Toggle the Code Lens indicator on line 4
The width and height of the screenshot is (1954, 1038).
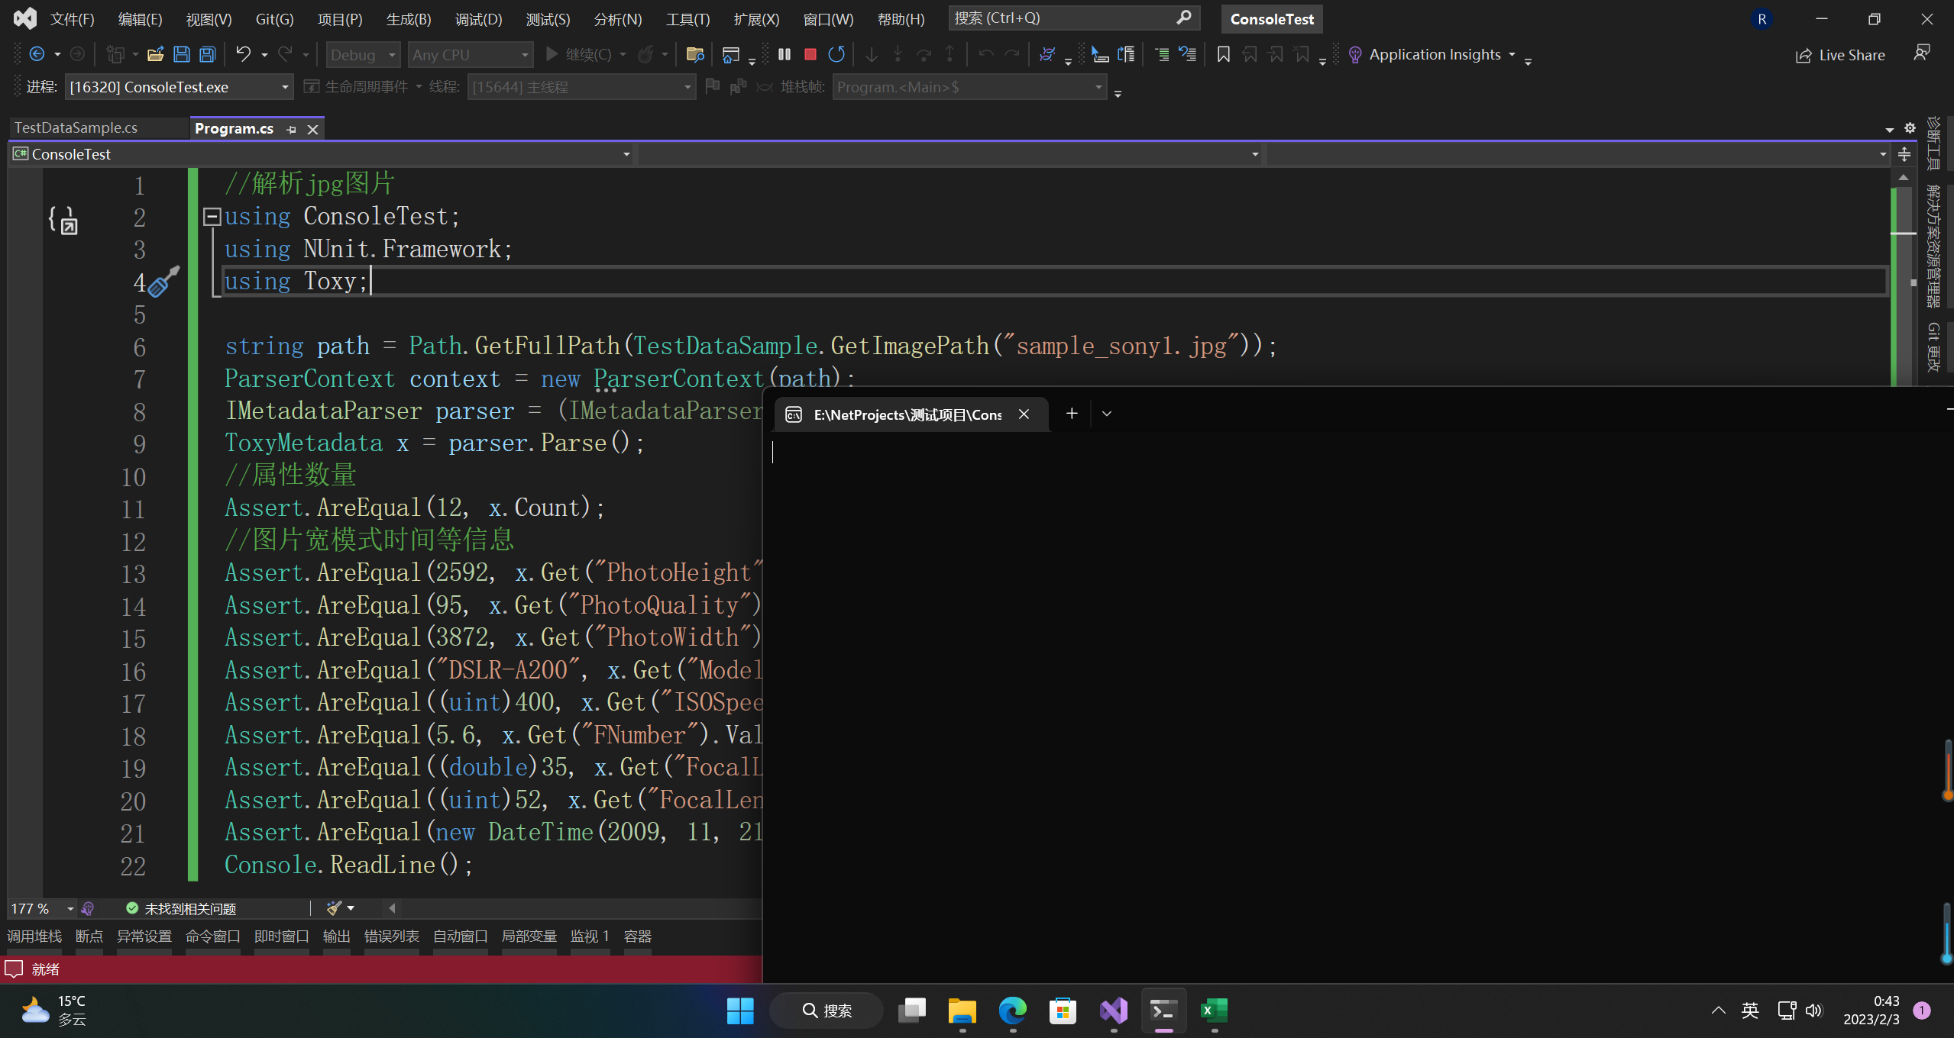tap(160, 282)
